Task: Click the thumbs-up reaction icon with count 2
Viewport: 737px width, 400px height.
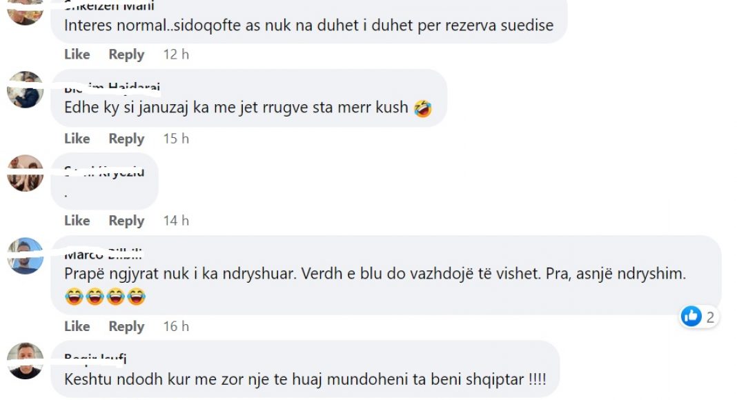Action: (x=691, y=317)
